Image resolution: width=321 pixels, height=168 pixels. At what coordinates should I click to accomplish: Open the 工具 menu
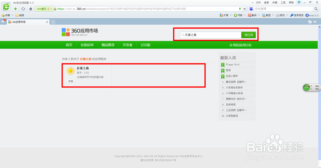[x=283, y=3]
